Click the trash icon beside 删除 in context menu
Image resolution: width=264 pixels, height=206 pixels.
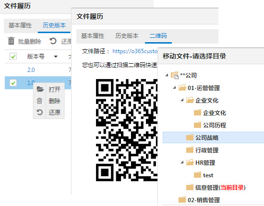click(x=39, y=101)
